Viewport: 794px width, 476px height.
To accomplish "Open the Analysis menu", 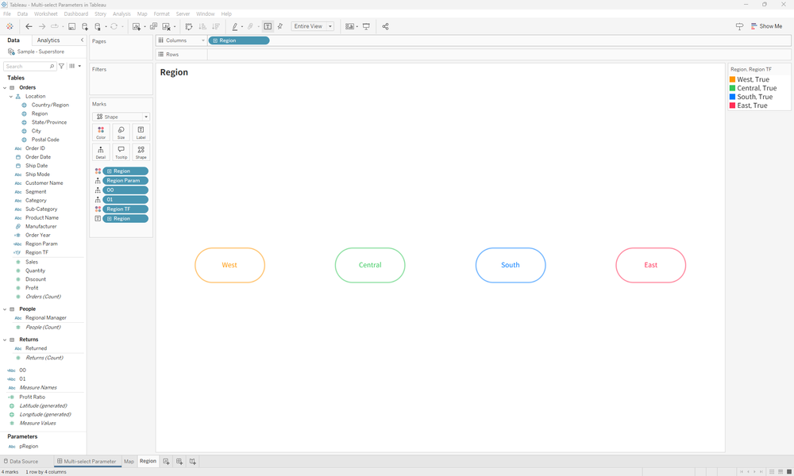I will tap(121, 13).
